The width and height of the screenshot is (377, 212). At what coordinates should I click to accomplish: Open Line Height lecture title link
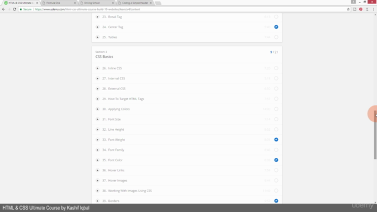(116, 130)
